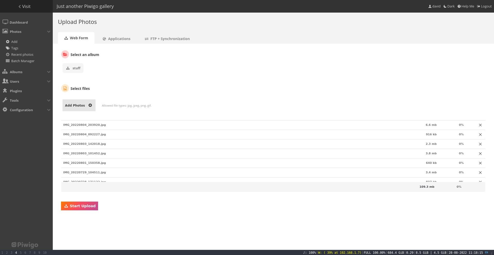Click the question mark Help icon
Image resolution: width=494 pixels, height=255 pixels.
click(x=459, y=6)
